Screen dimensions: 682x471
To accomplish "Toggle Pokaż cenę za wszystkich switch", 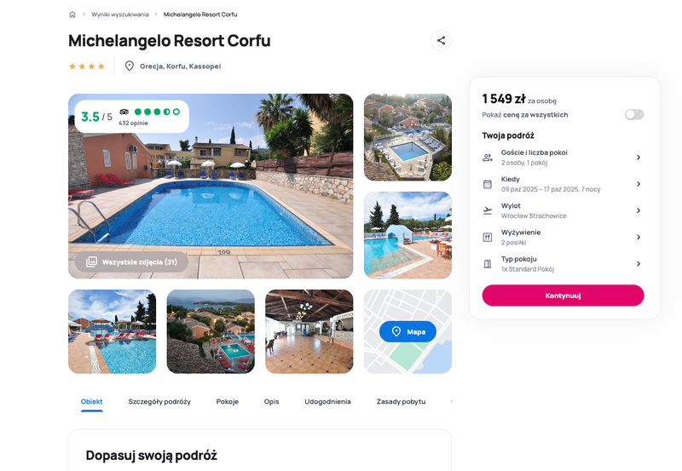I will (x=634, y=115).
